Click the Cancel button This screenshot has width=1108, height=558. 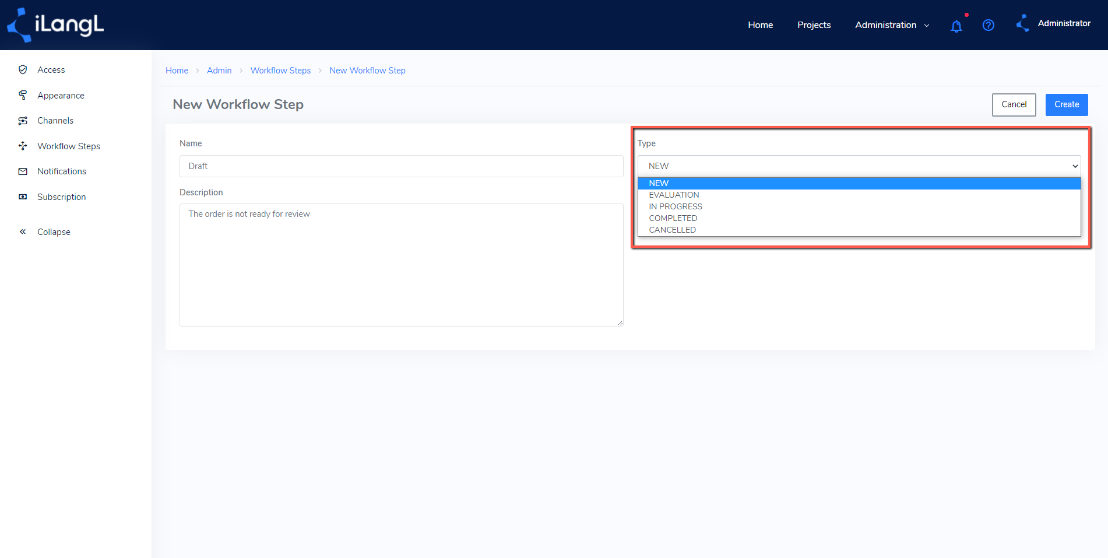coord(1014,105)
